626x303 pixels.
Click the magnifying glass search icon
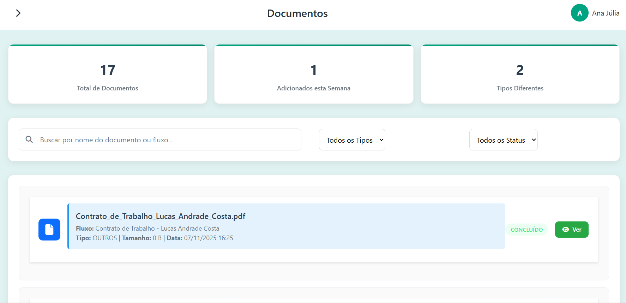click(29, 139)
